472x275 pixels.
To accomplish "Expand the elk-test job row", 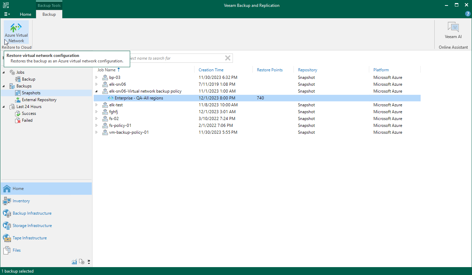I will pos(96,105).
